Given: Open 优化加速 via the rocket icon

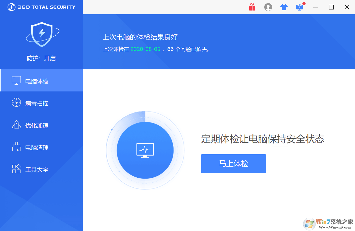Looking at the screenshot, I should 16,125.
